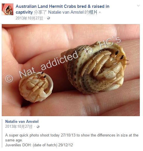143x151 pixels.
Task: Click the globe privacy icon beside top date
Action: [48, 18]
